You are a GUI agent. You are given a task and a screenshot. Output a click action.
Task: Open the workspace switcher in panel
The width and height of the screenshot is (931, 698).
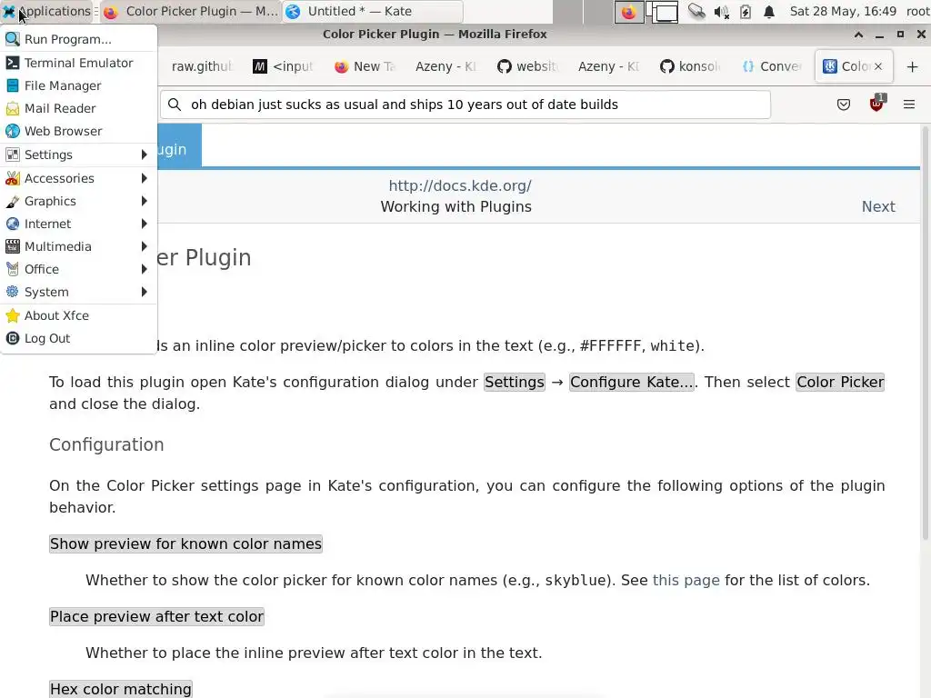pos(662,12)
